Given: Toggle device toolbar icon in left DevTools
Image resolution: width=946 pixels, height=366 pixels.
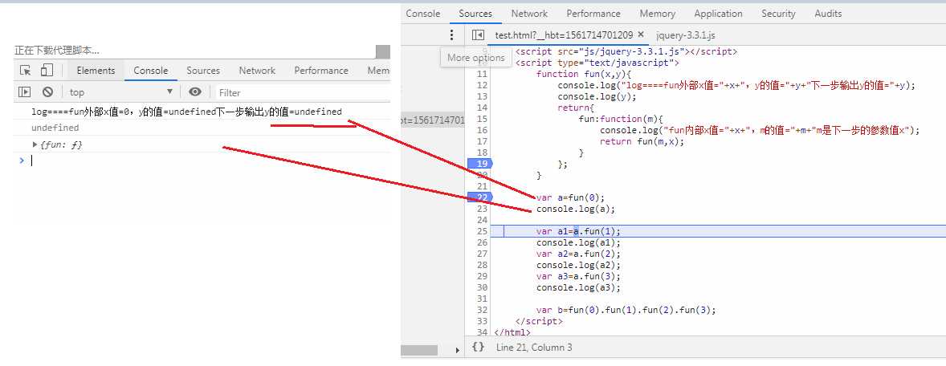Looking at the screenshot, I should click(47, 71).
